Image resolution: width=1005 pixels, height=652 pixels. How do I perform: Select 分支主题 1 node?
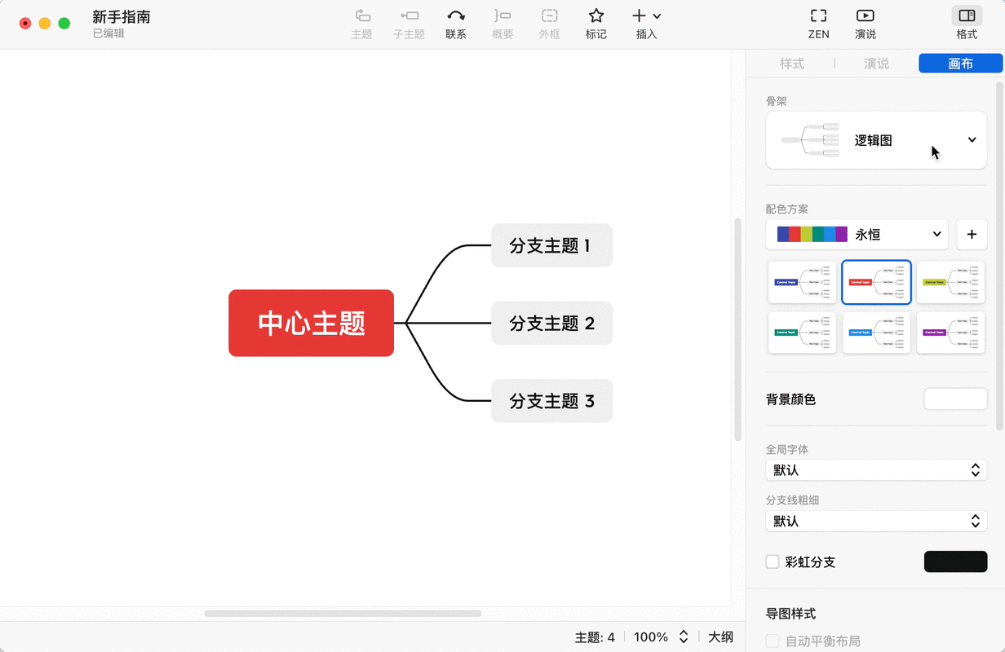click(x=551, y=245)
